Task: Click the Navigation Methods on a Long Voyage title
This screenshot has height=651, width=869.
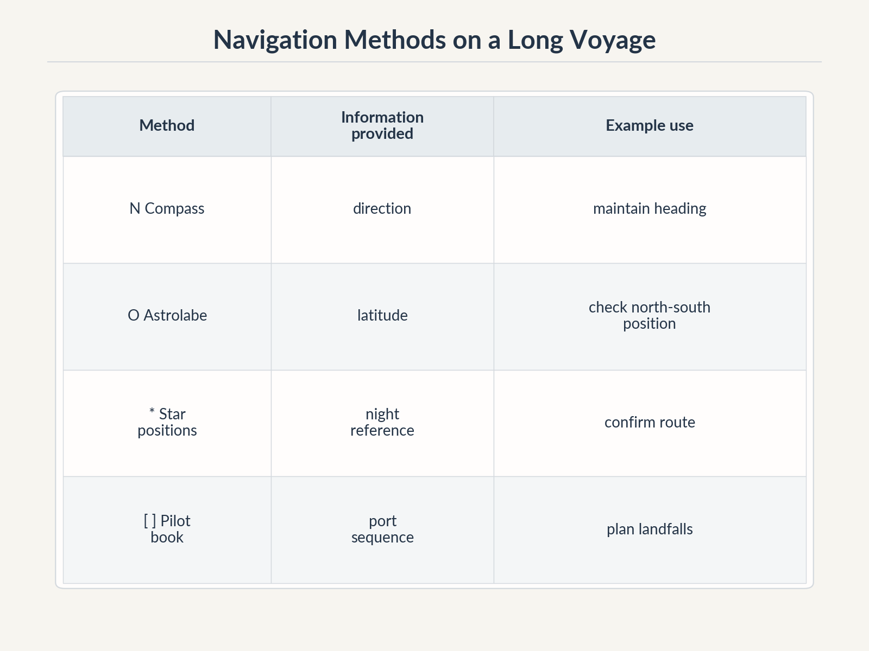Action: click(x=434, y=40)
